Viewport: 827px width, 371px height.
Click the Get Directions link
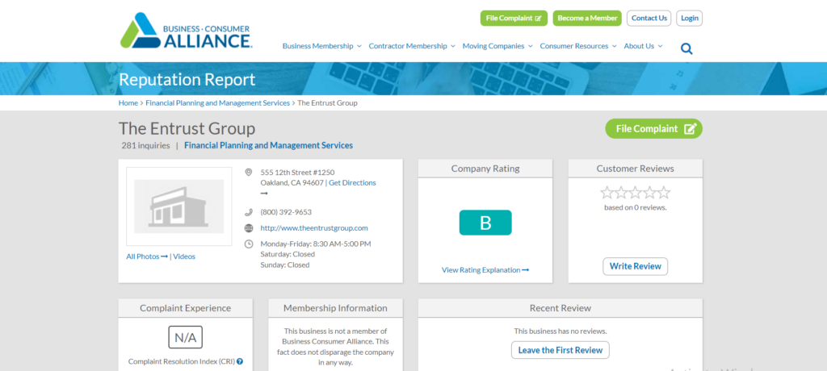tap(352, 183)
